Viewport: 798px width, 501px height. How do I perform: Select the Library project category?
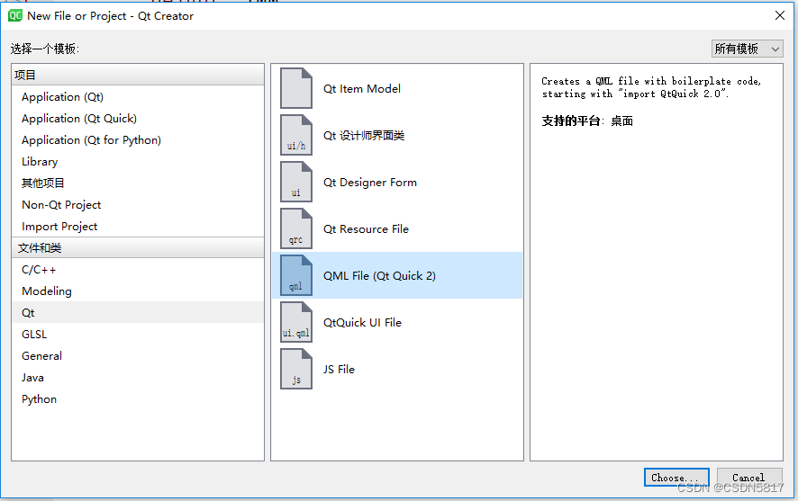tap(138, 162)
